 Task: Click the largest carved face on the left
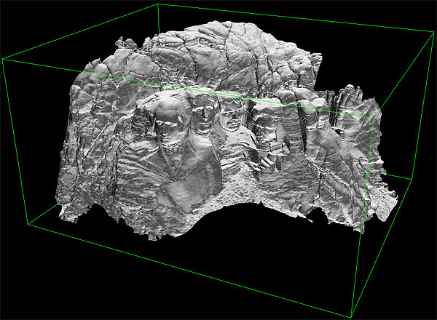pos(169,122)
